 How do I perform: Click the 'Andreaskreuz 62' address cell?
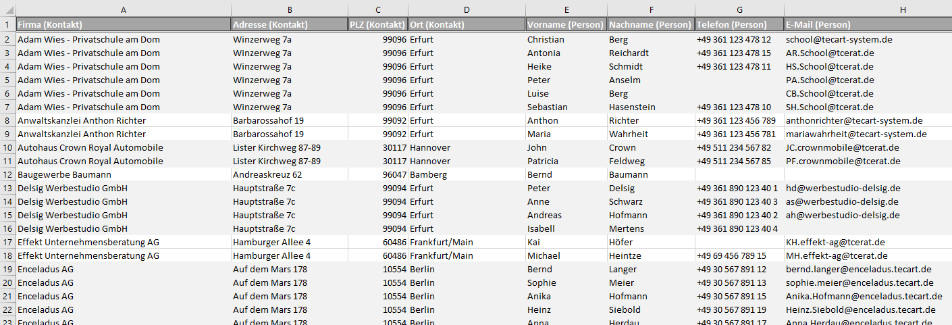click(x=267, y=174)
